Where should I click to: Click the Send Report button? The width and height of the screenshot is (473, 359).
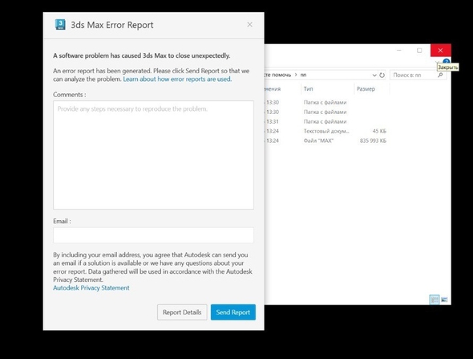click(x=232, y=312)
